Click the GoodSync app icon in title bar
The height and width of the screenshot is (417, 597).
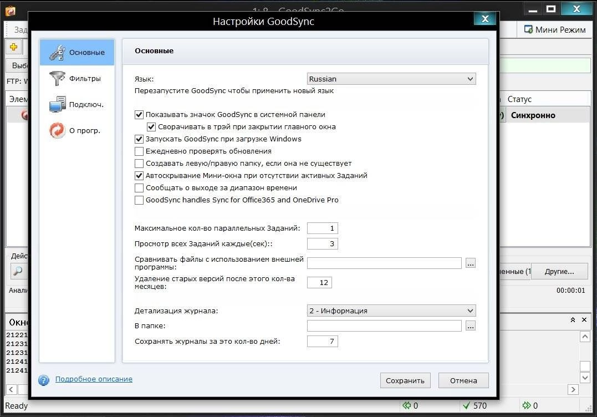click(x=11, y=12)
